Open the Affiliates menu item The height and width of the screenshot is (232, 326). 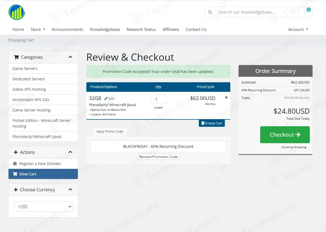(171, 30)
